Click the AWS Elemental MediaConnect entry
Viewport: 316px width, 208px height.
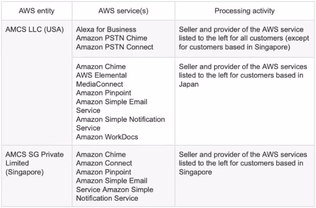coord(101,80)
